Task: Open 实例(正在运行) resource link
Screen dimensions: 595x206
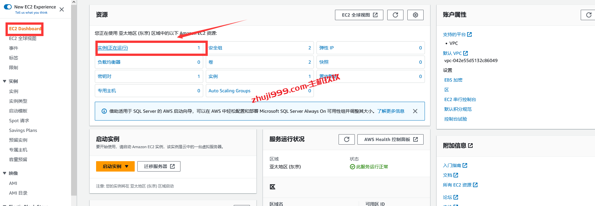Action: (x=113, y=48)
